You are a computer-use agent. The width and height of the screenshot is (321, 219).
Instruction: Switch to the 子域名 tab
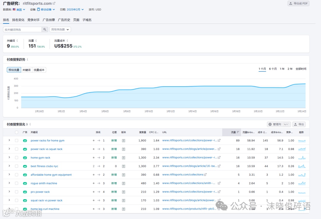tap(87, 20)
